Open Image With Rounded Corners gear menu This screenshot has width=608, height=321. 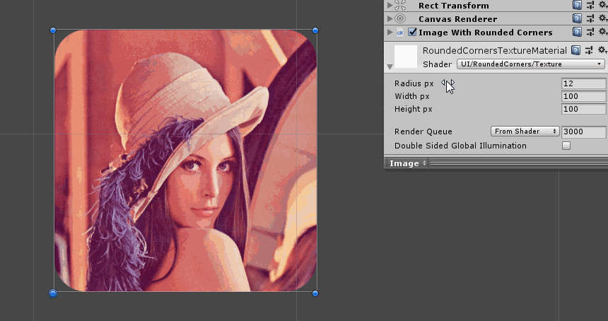tap(602, 32)
